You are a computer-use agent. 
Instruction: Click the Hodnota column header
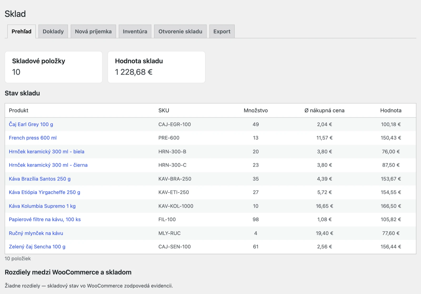391,110
